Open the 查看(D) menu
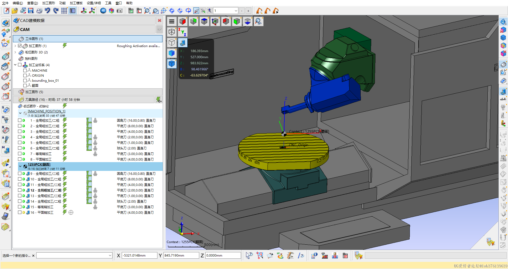 coord(33,3)
